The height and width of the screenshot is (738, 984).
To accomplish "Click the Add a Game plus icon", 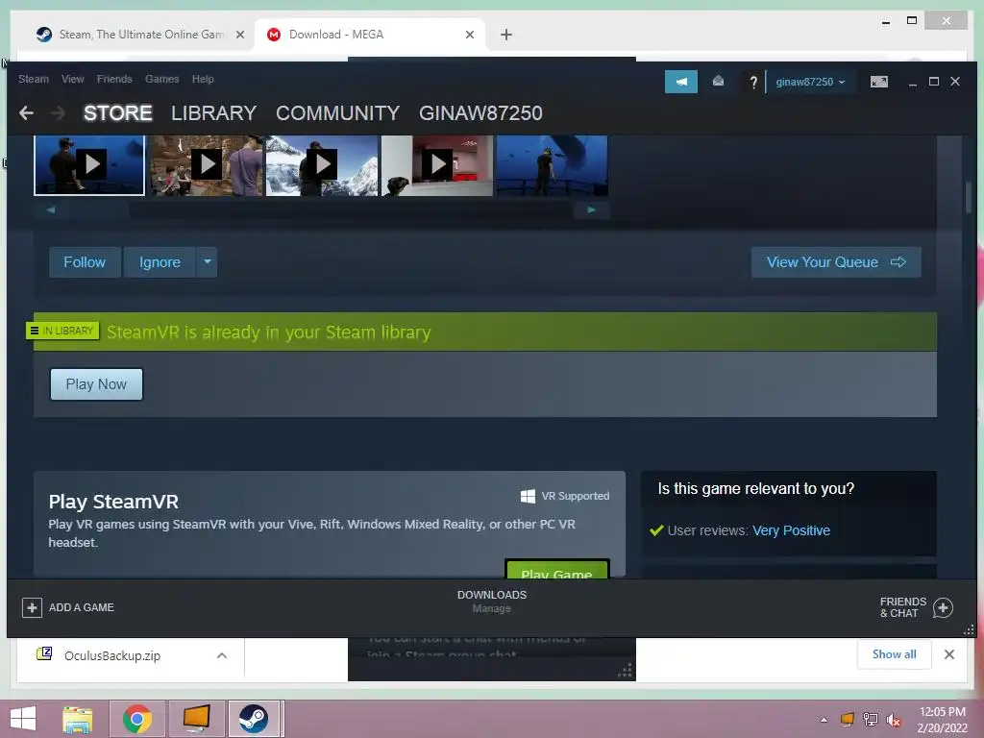I will click(32, 607).
